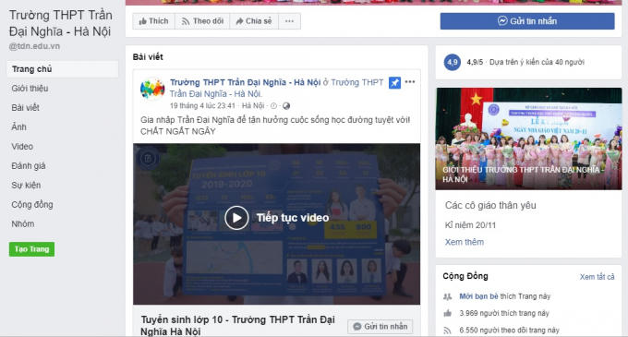Click the Xem thêm link
The width and height of the screenshot is (628, 337).
point(465,242)
